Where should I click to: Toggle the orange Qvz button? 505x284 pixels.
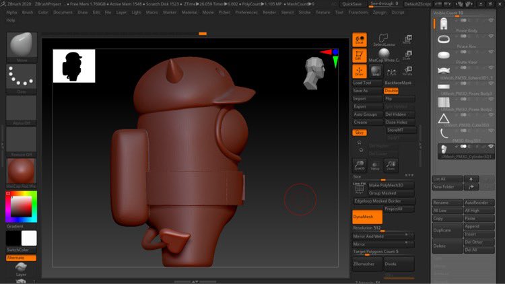click(x=359, y=133)
